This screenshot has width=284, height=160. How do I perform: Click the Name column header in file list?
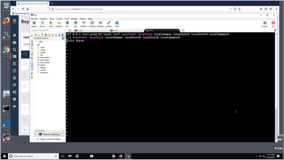(41, 42)
